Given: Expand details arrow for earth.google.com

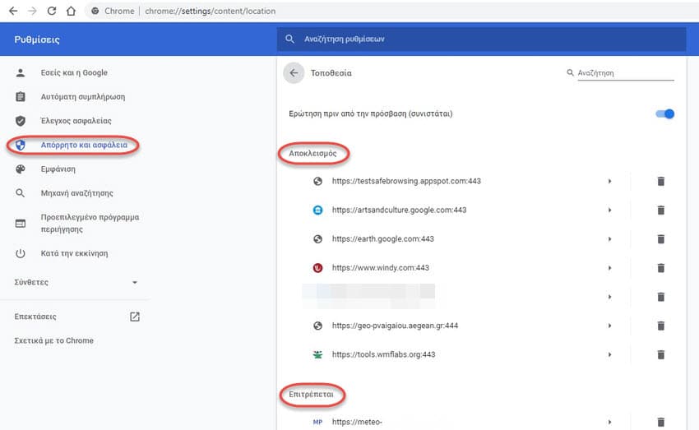Looking at the screenshot, I should 609,239.
